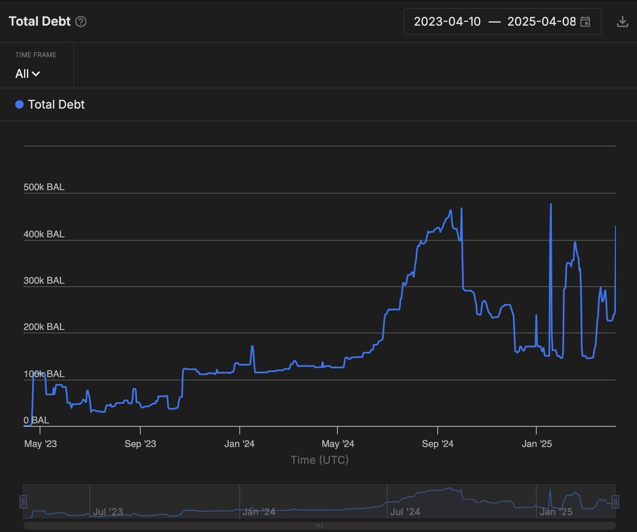Click the May '23 axis label
This screenshot has width=637, height=532.
tap(40, 444)
